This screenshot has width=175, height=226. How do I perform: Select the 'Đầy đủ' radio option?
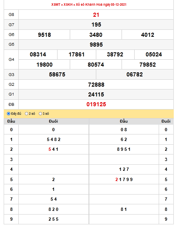(x=9, y=114)
